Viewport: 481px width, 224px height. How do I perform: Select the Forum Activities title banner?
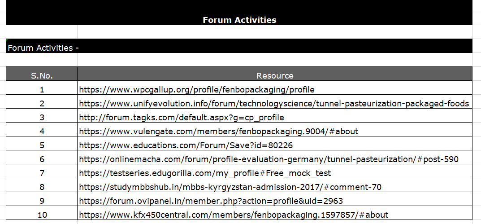239,13
